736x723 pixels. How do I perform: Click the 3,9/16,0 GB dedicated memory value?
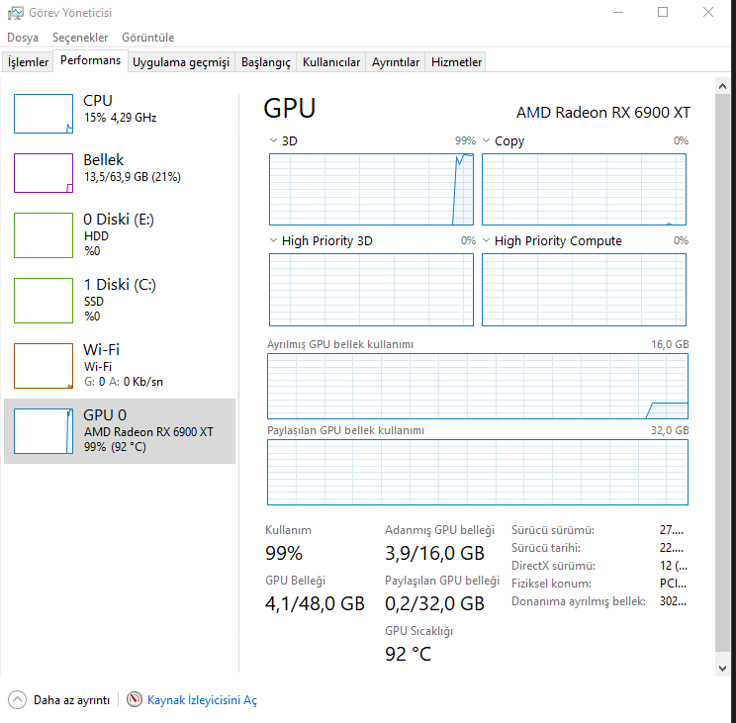434,553
